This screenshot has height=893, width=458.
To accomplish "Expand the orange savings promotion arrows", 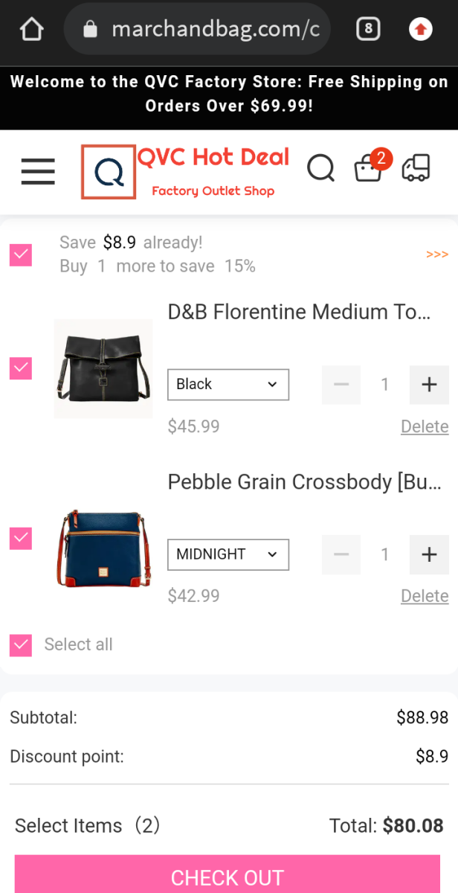I will click(x=437, y=255).
